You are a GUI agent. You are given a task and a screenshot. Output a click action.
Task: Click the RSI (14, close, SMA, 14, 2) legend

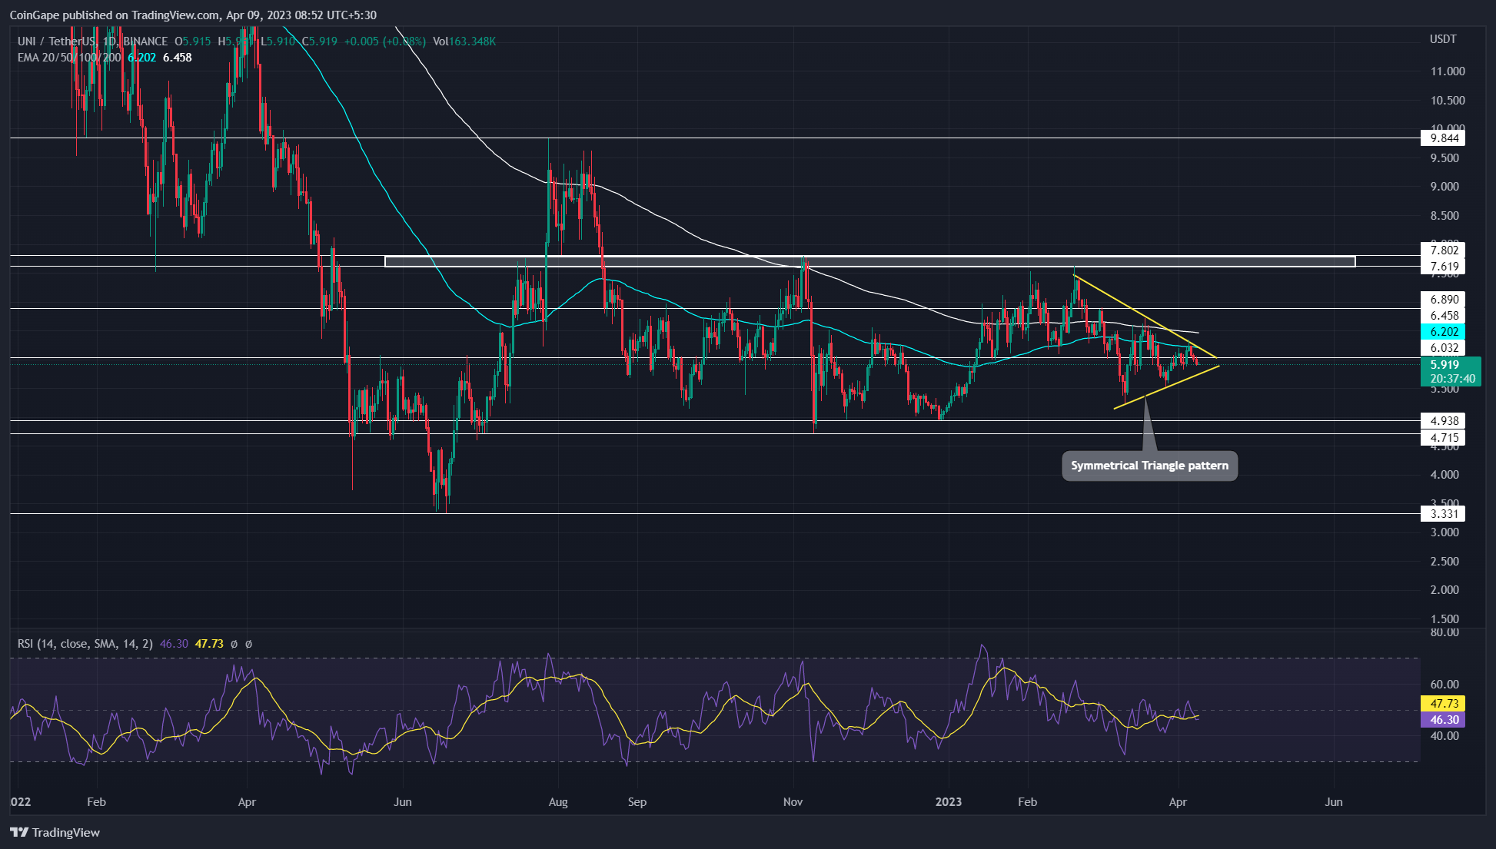coord(85,644)
